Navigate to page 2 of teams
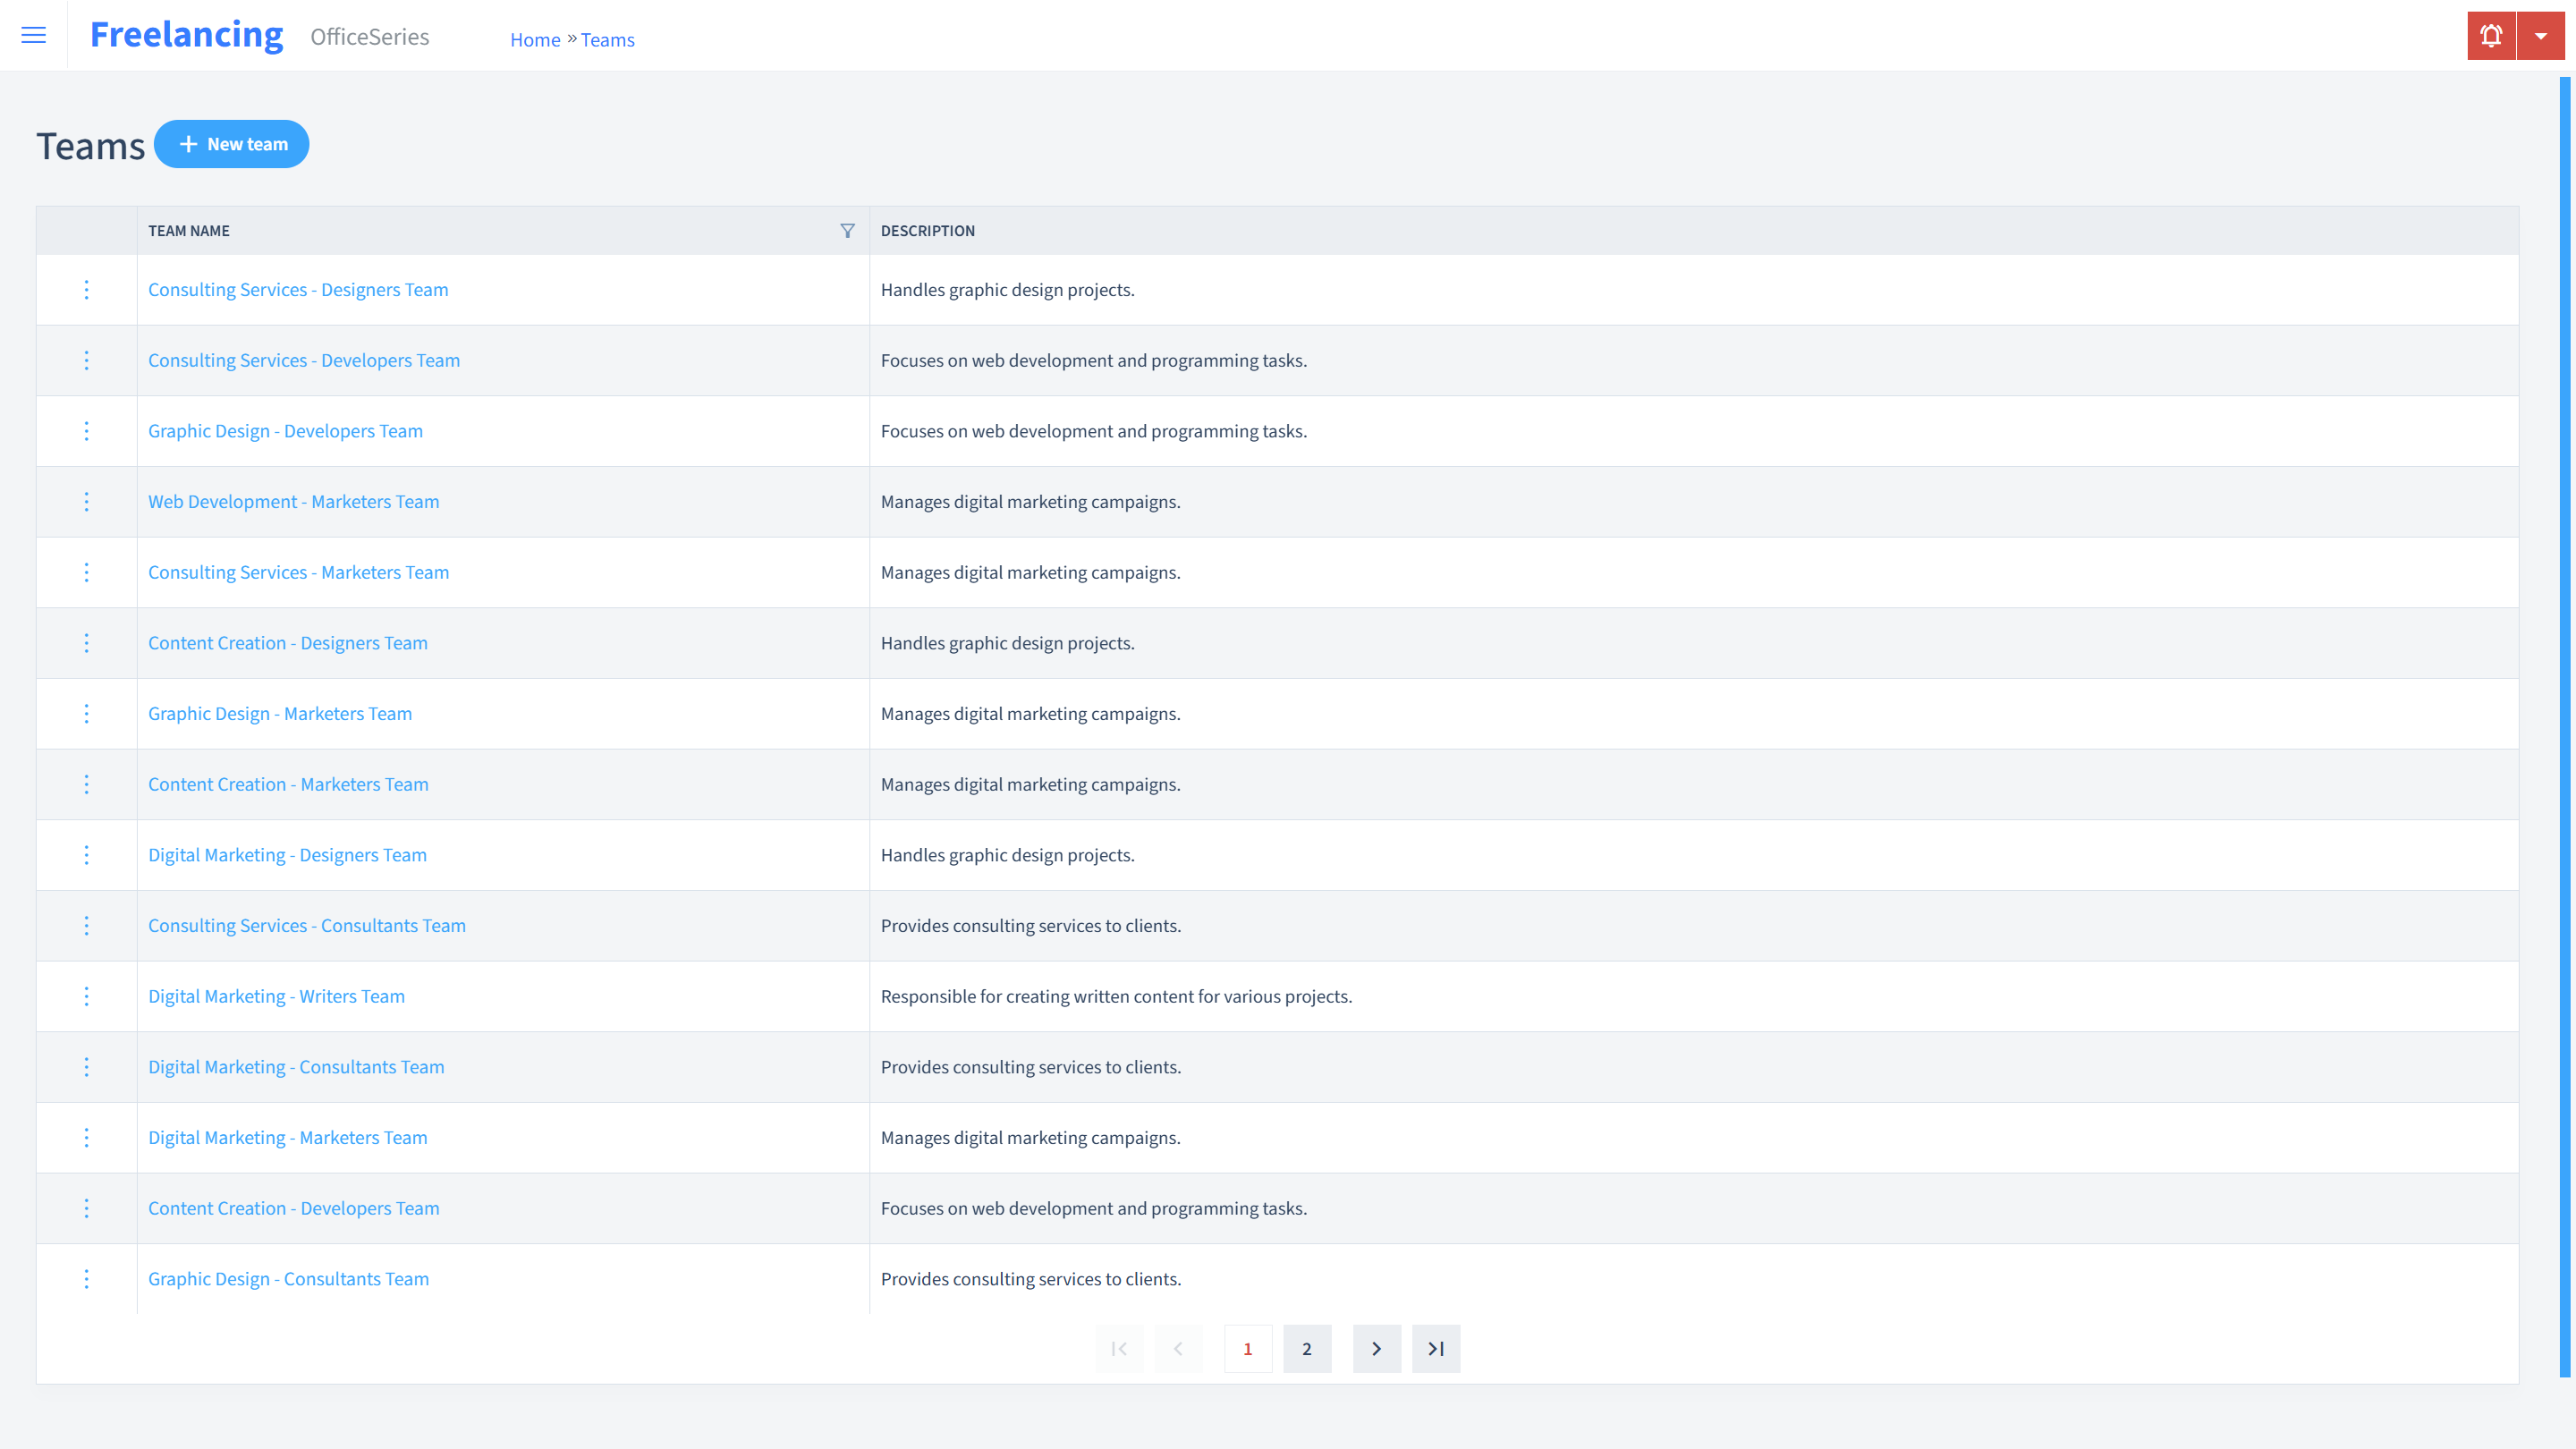The height and width of the screenshot is (1449, 2576). tap(1306, 1348)
